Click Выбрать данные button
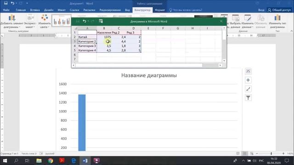 (x=235, y=22)
